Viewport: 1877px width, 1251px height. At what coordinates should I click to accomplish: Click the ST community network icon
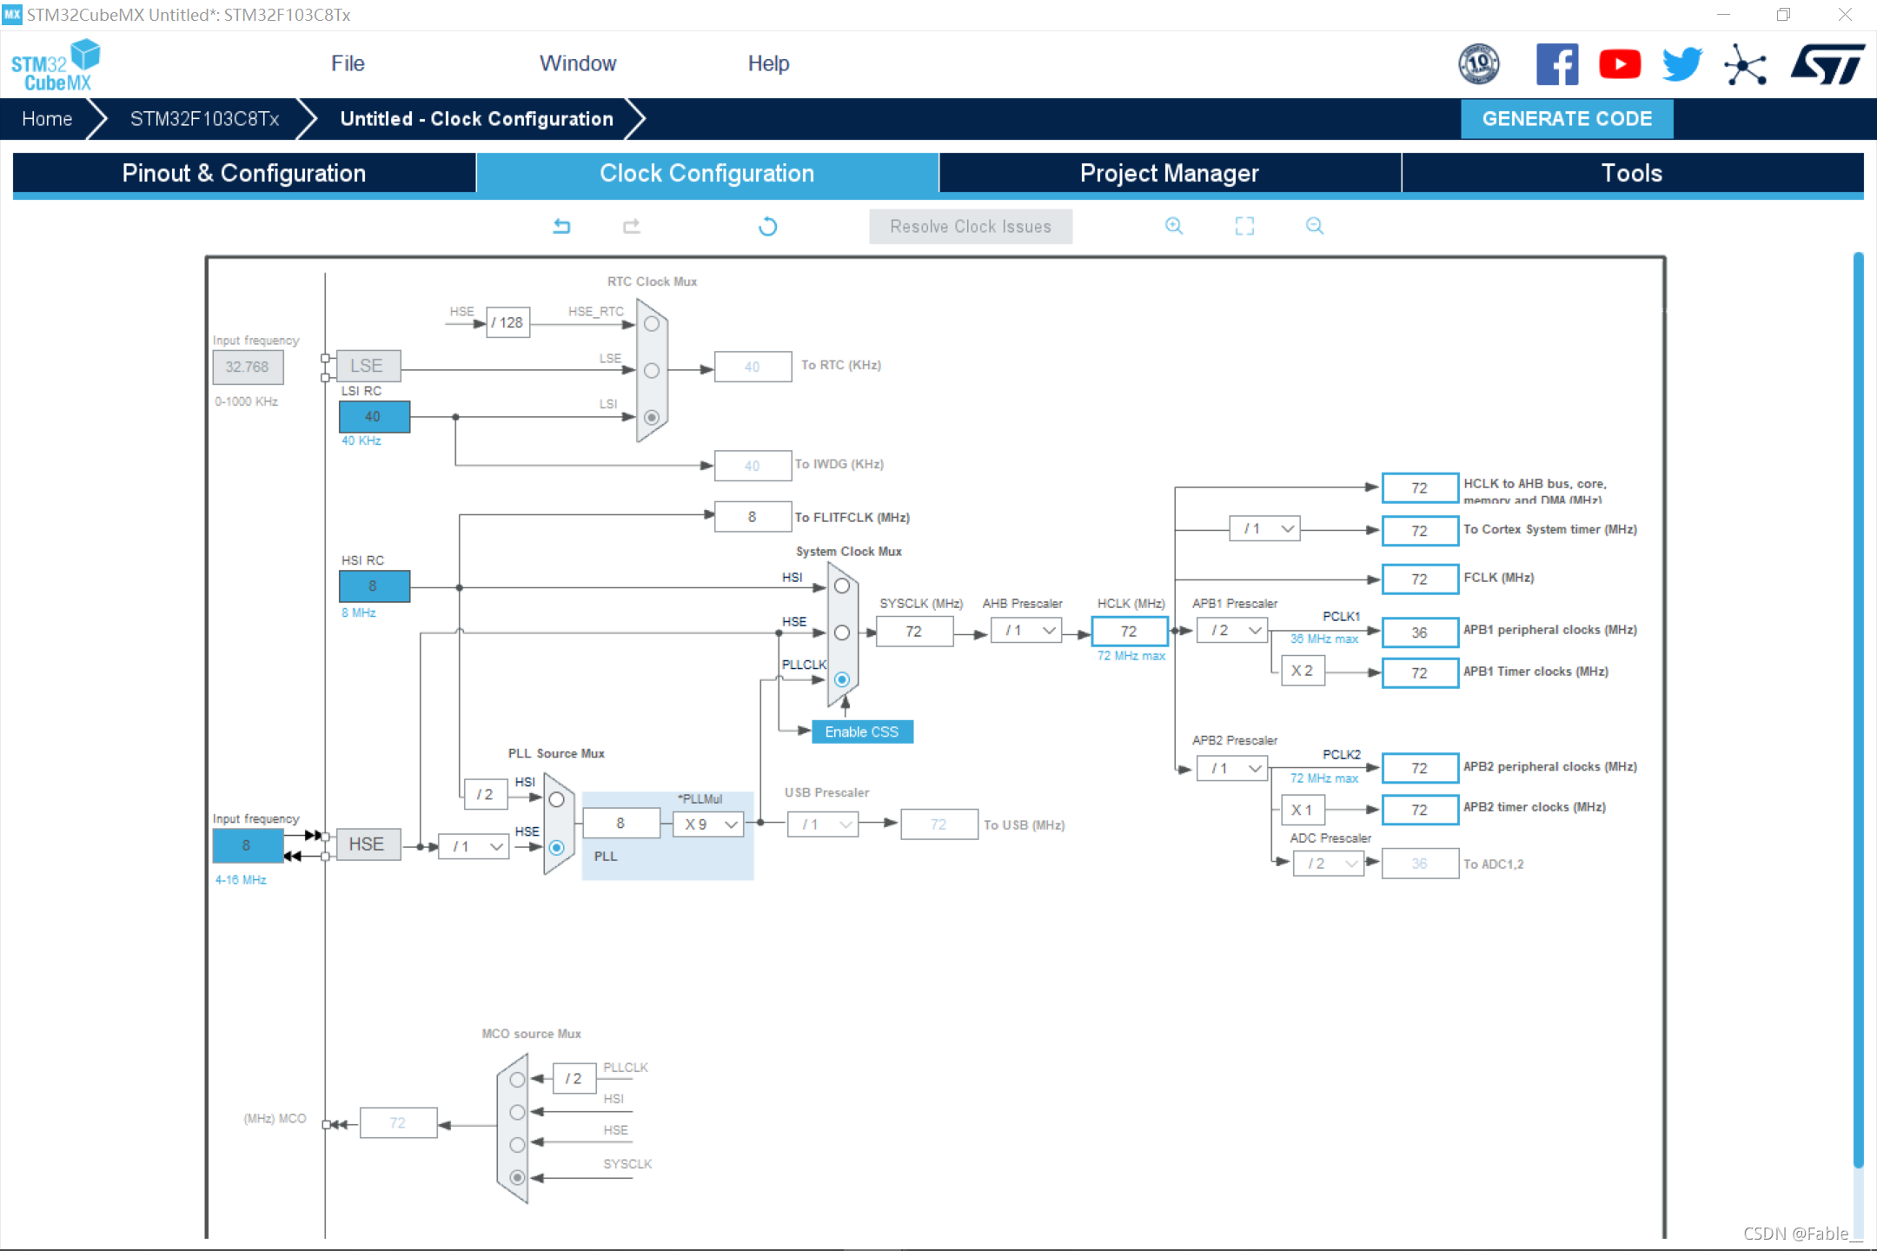[x=1745, y=64]
